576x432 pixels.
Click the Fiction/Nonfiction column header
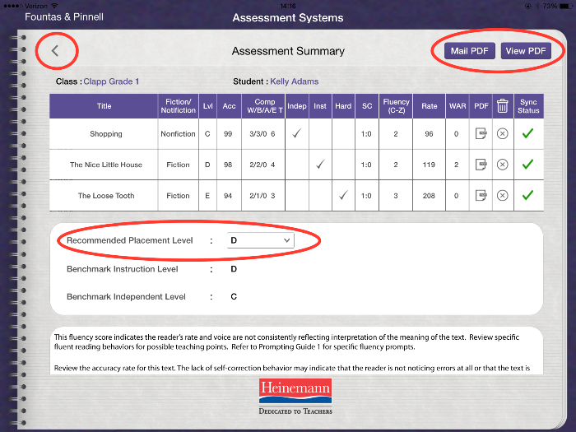pos(179,106)
